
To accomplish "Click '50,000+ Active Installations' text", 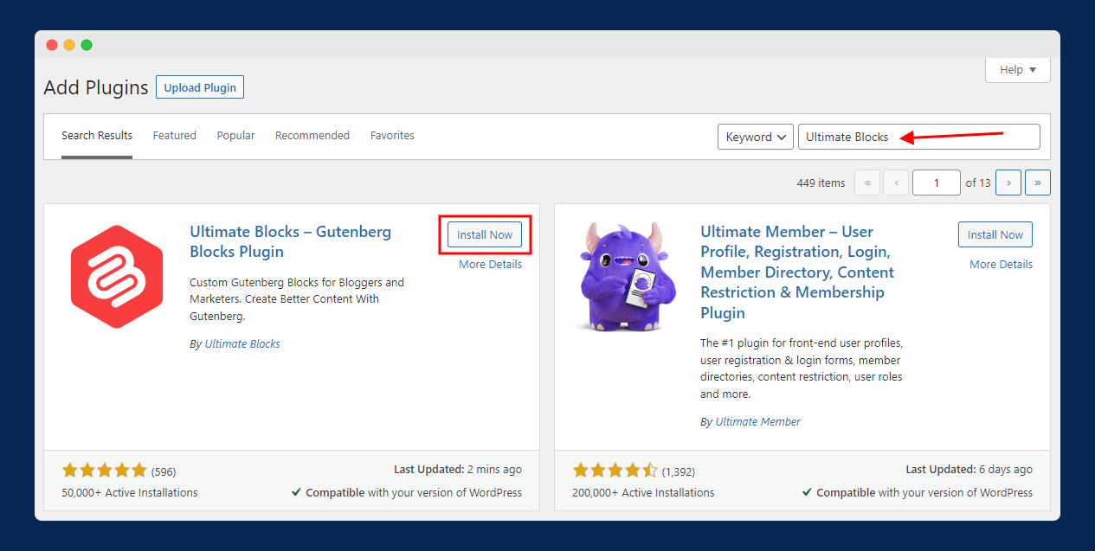I will [130, 493].
